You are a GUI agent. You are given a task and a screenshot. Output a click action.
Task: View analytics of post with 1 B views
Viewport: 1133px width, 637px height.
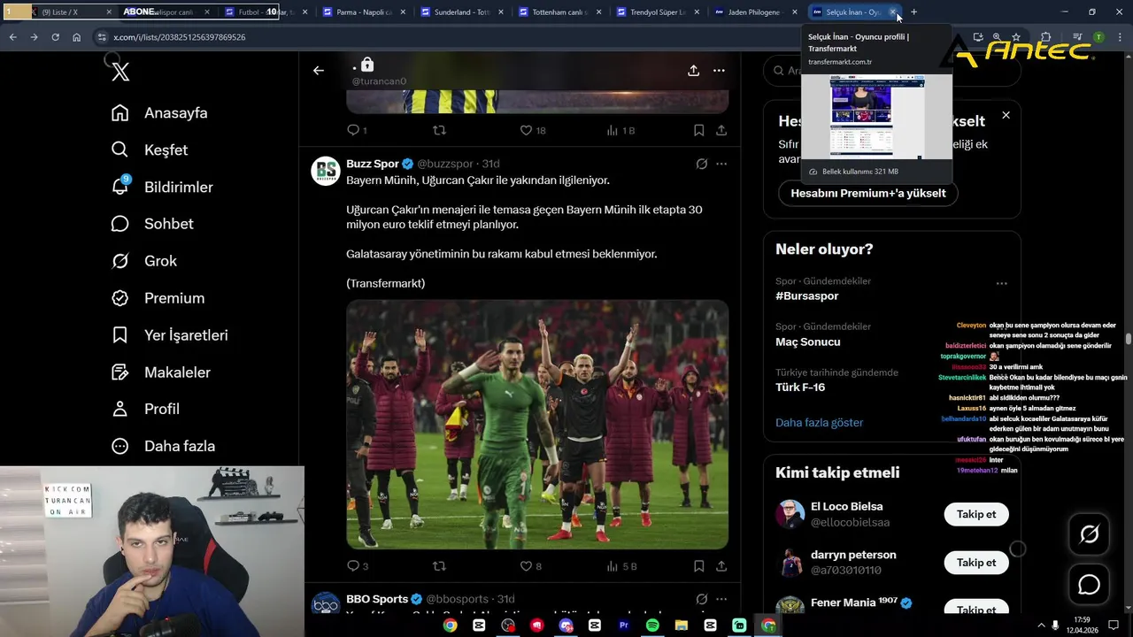(x=620, y=130)
